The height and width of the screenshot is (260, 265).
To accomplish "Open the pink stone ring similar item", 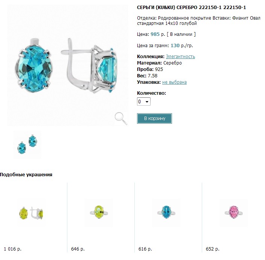I will point(234,213).
